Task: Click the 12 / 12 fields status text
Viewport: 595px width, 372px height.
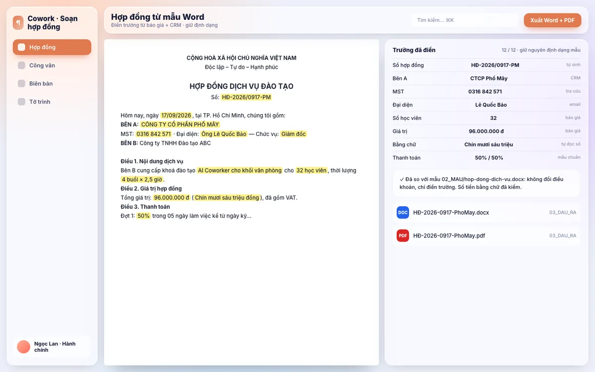Action: (x=541, y=50)
